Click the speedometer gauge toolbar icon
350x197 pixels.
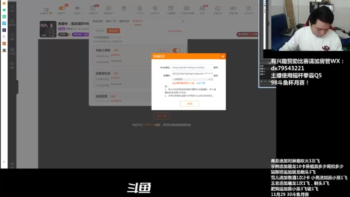[217, 8]
